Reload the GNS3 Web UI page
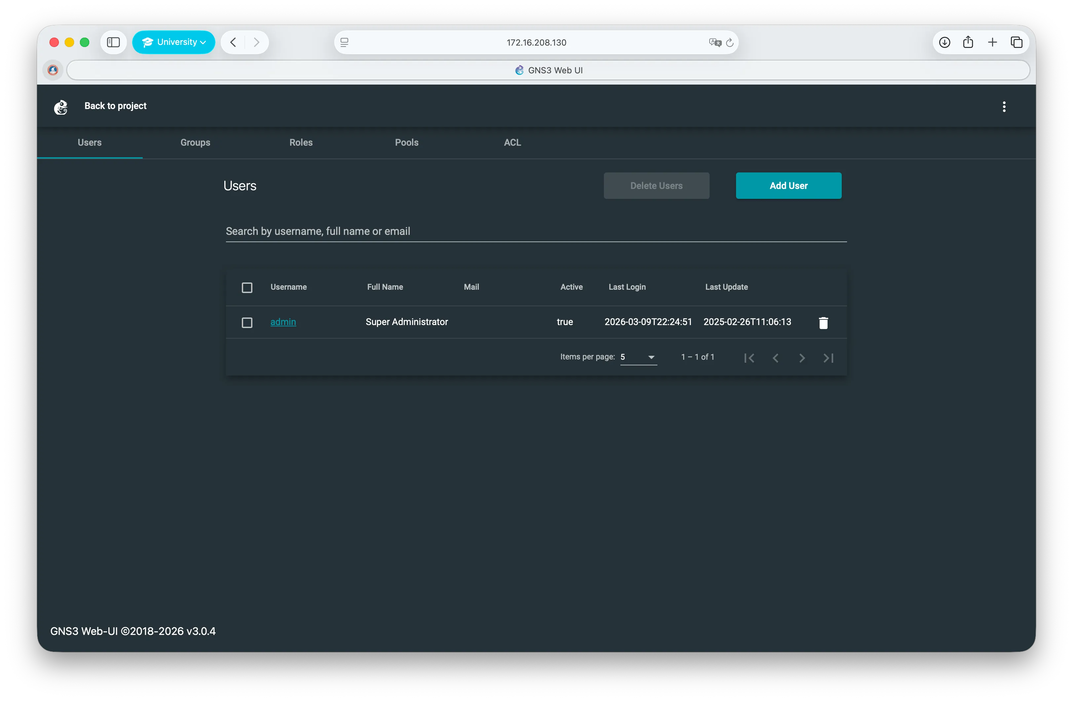 pyautogui.click(x=729, y=42)
